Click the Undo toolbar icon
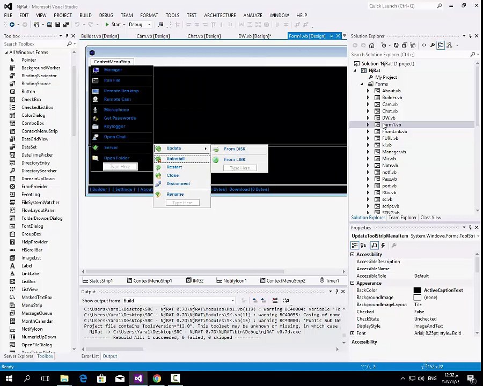Viewport: 483px width, 386px height. (x=77, y=24)
